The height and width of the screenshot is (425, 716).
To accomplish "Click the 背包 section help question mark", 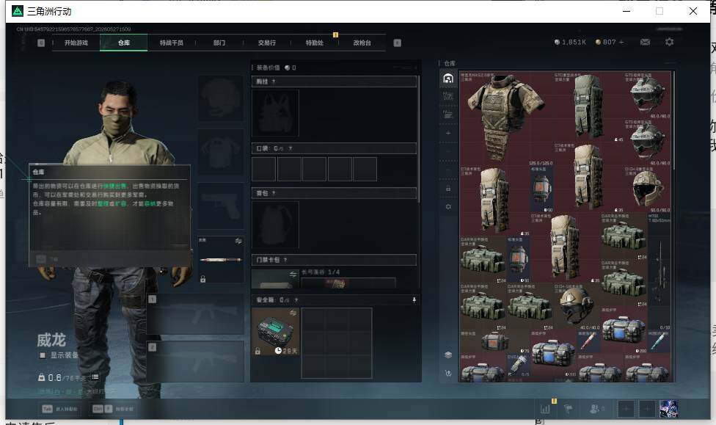I will pyautogui.click(x=274, y=193).
